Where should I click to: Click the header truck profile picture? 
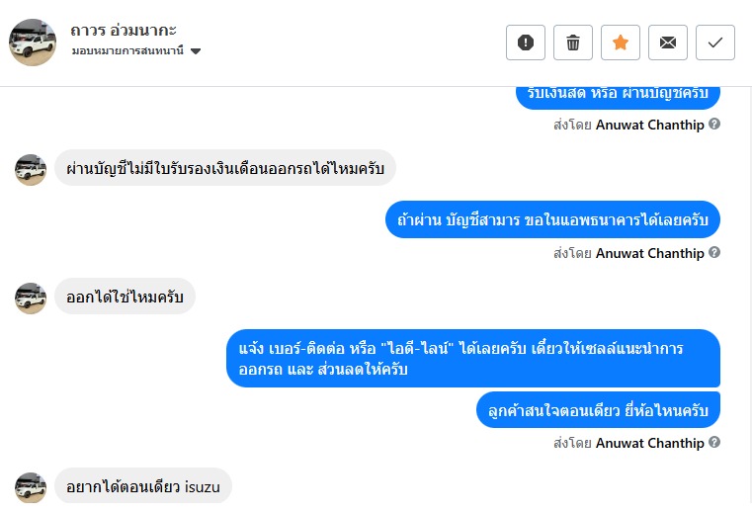point(33,43)
